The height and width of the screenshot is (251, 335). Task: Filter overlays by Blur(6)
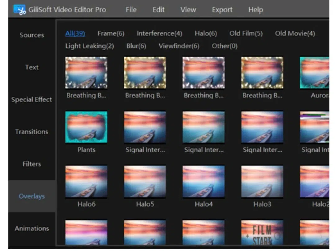tap(136, 46)
